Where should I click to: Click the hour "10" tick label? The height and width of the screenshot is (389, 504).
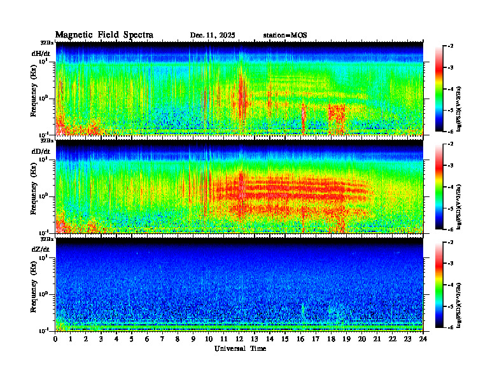208,339
